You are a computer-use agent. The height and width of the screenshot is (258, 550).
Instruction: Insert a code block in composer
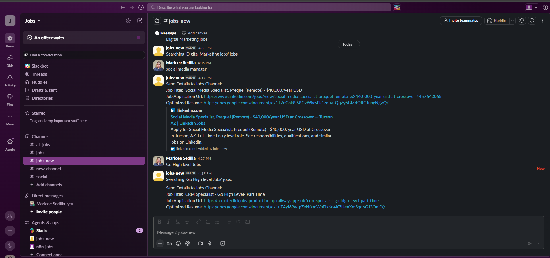(x=247, y=222)
